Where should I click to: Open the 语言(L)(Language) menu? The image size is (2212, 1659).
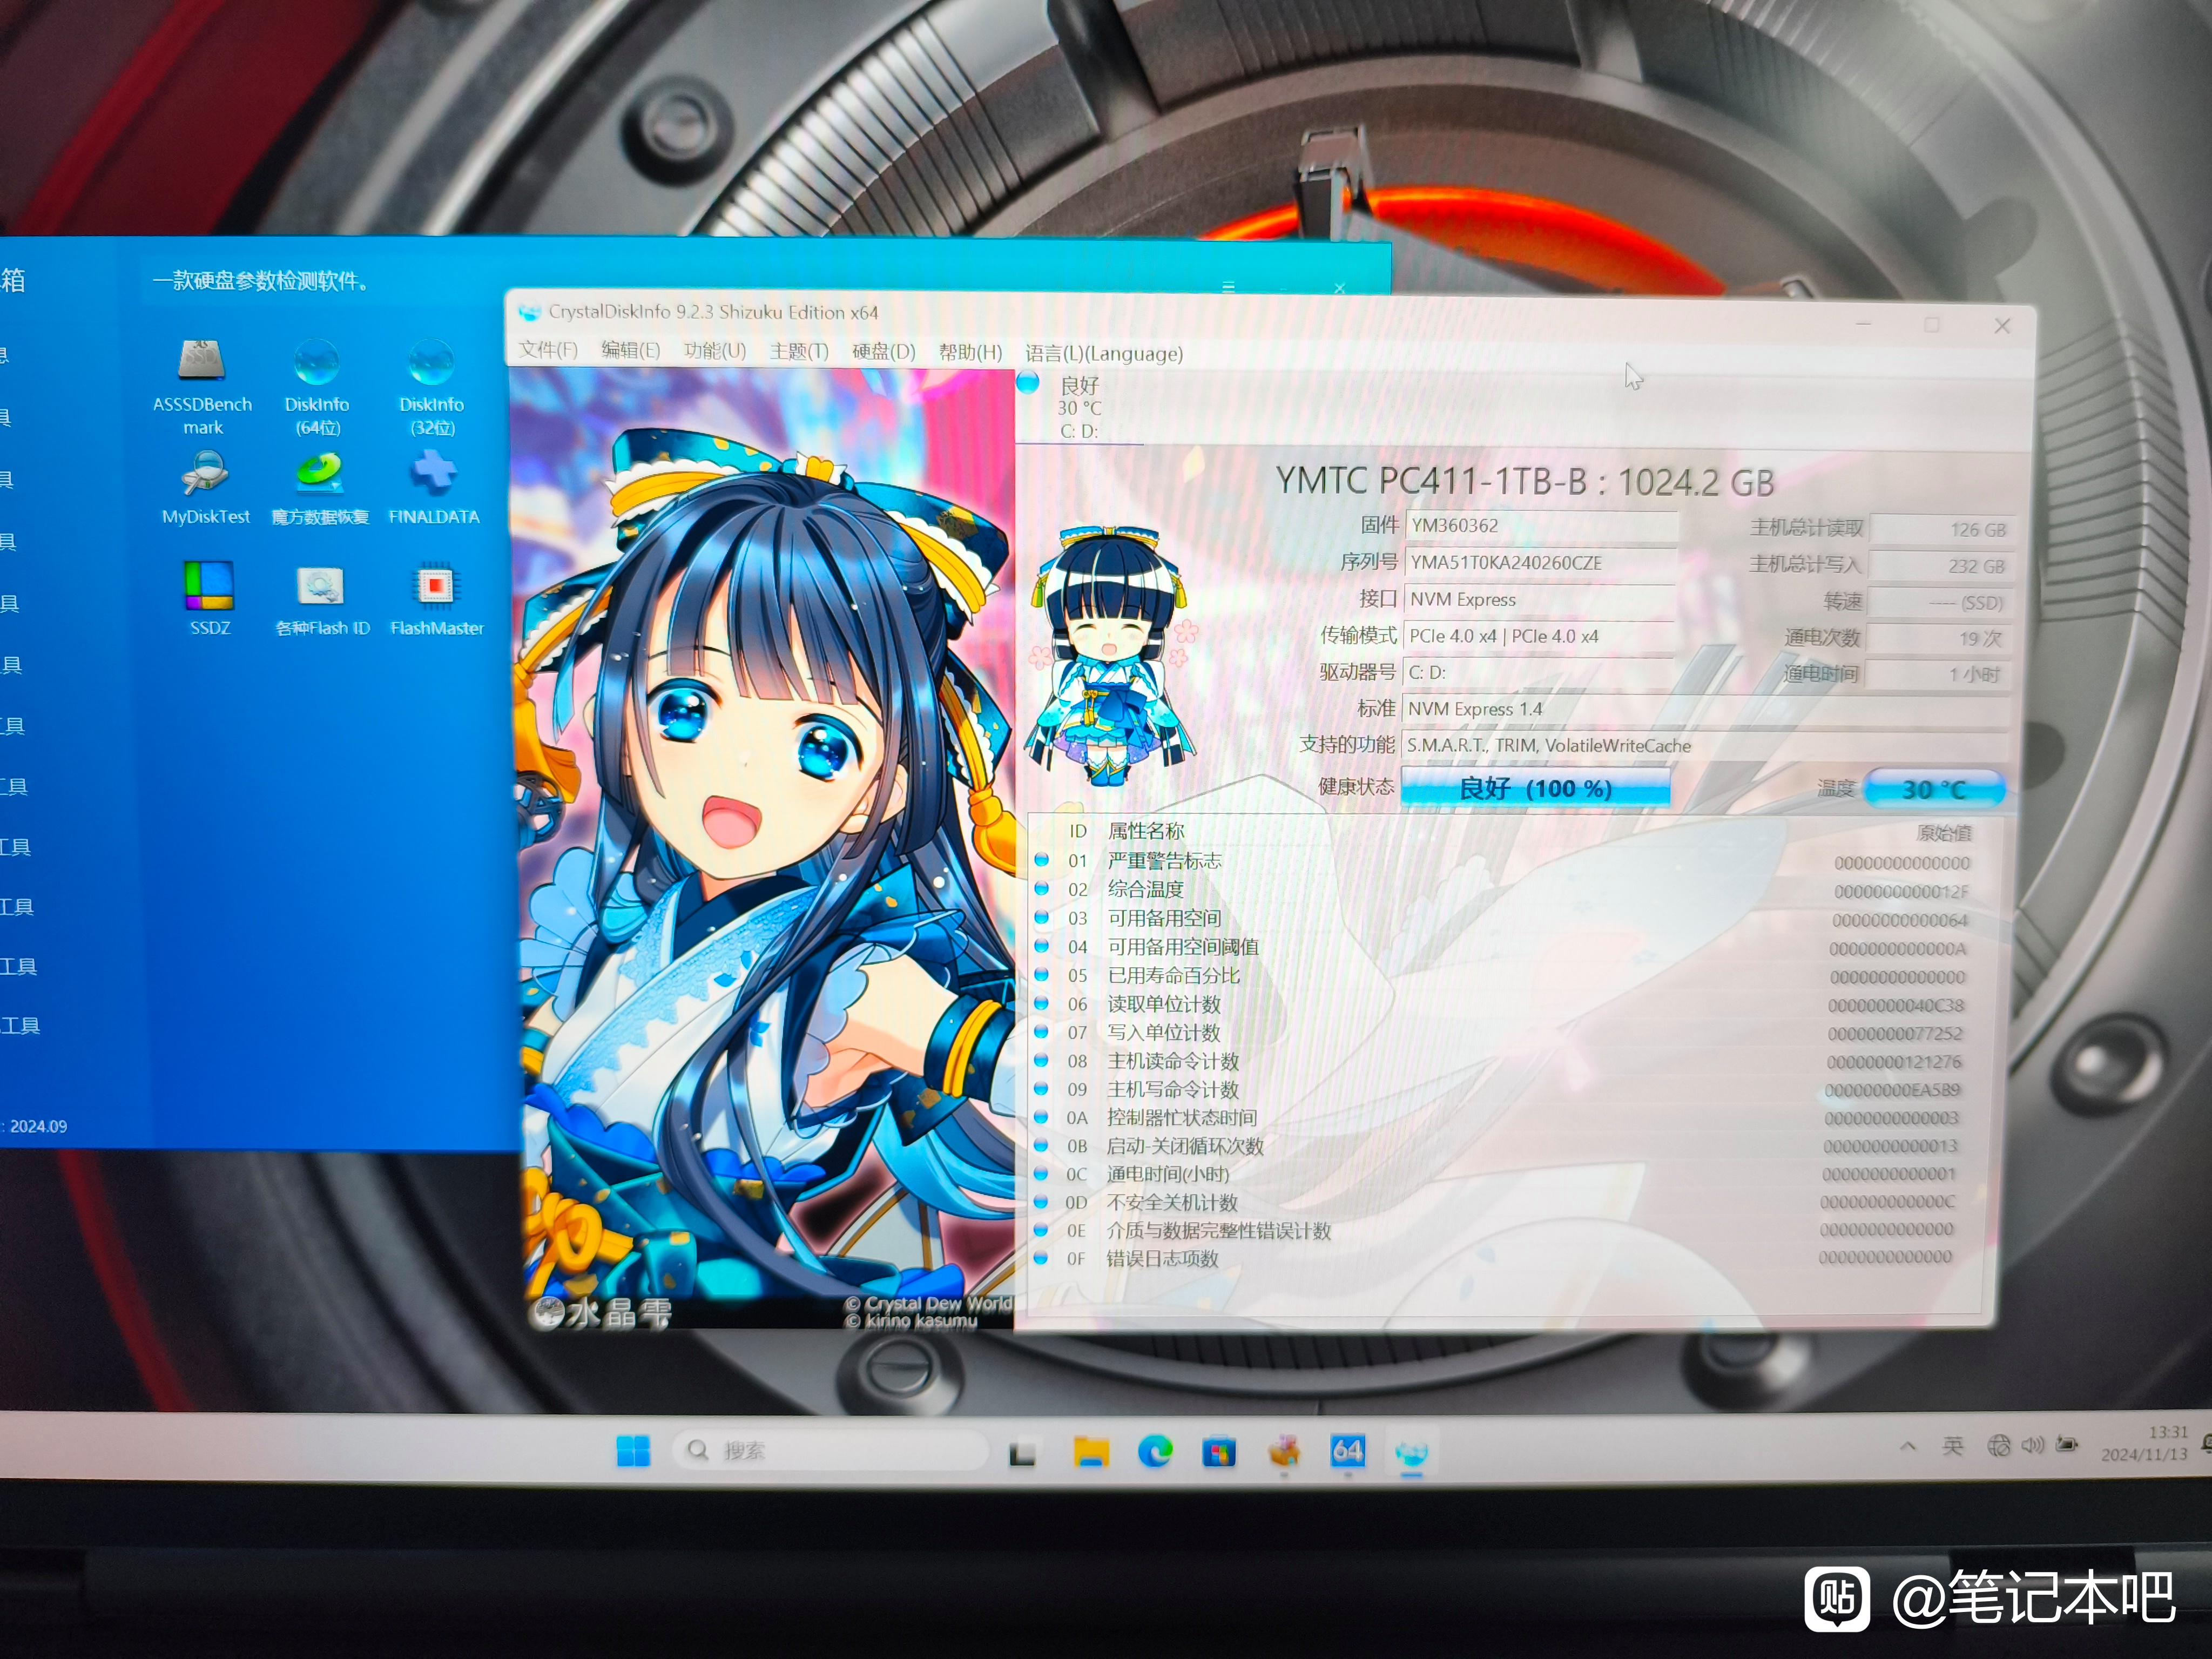click(1104, 354)
